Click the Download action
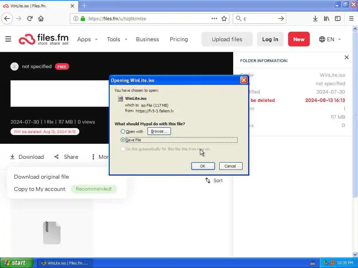Viewport: 358px width, 268px height. 27,157
